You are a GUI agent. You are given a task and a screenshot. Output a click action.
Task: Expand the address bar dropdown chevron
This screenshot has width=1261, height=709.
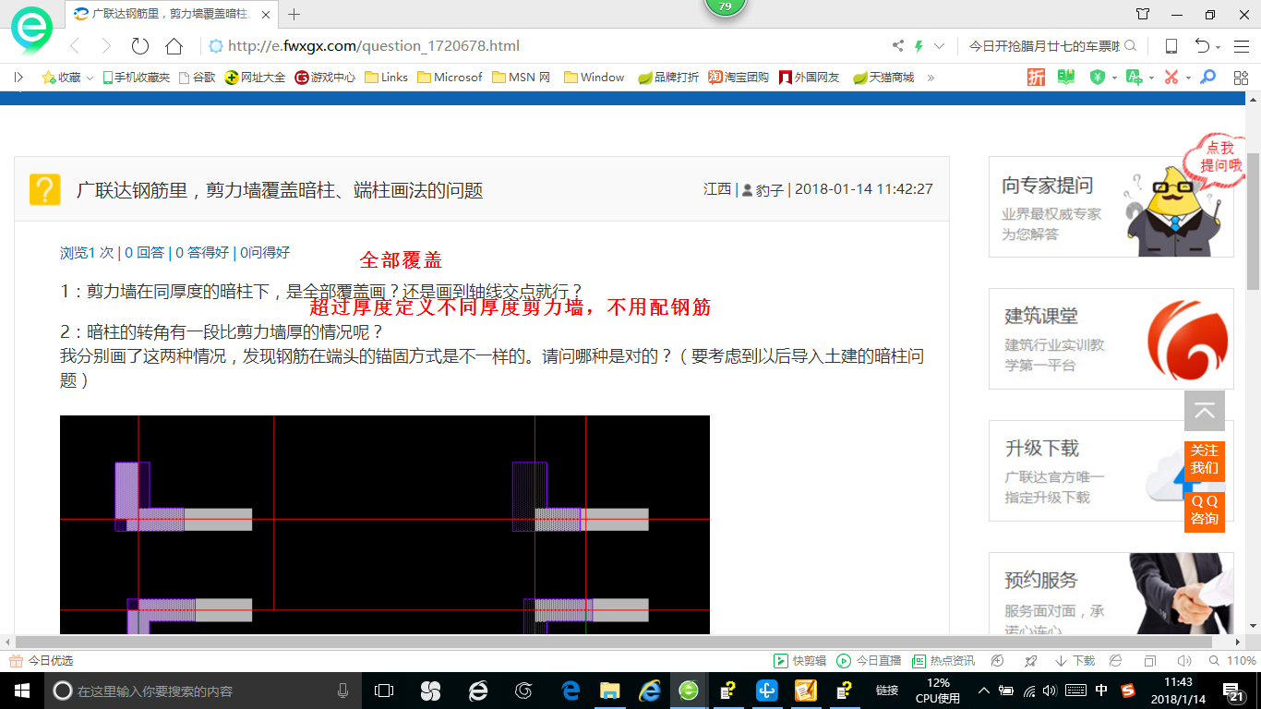[940, 46]
